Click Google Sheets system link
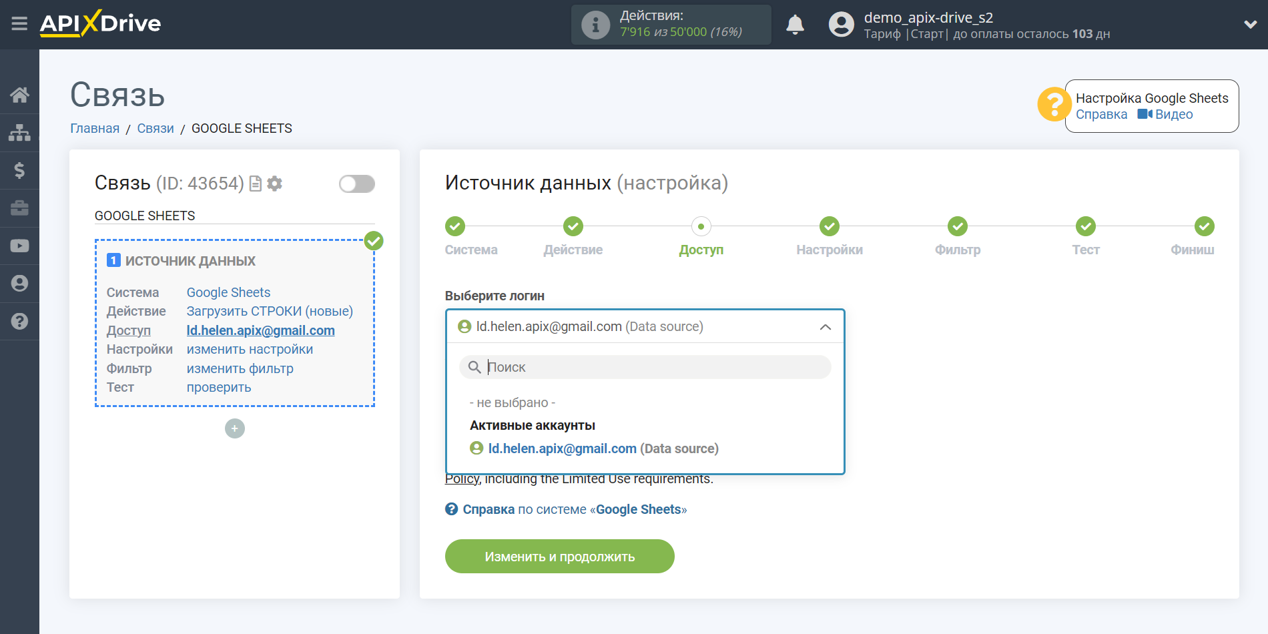The image size is (1268, 634). 228,292
